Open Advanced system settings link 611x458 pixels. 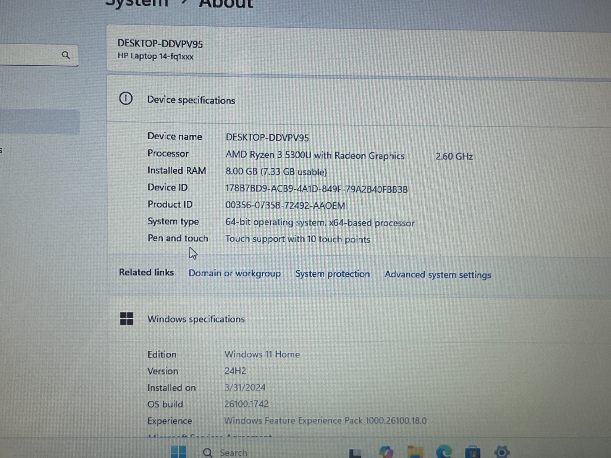pyautogui.click(x=438, y=275)
